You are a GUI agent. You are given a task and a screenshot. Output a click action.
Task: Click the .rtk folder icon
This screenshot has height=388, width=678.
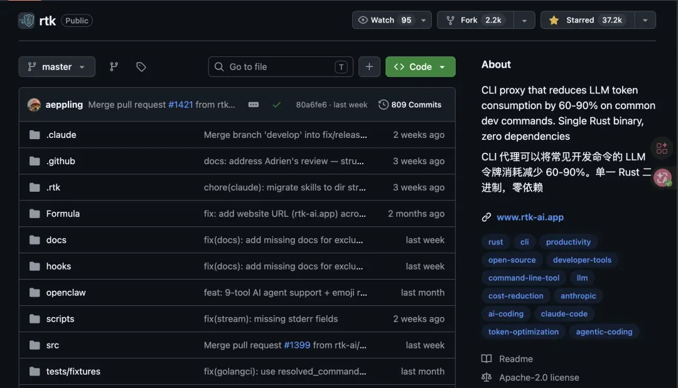pos(35,188)
